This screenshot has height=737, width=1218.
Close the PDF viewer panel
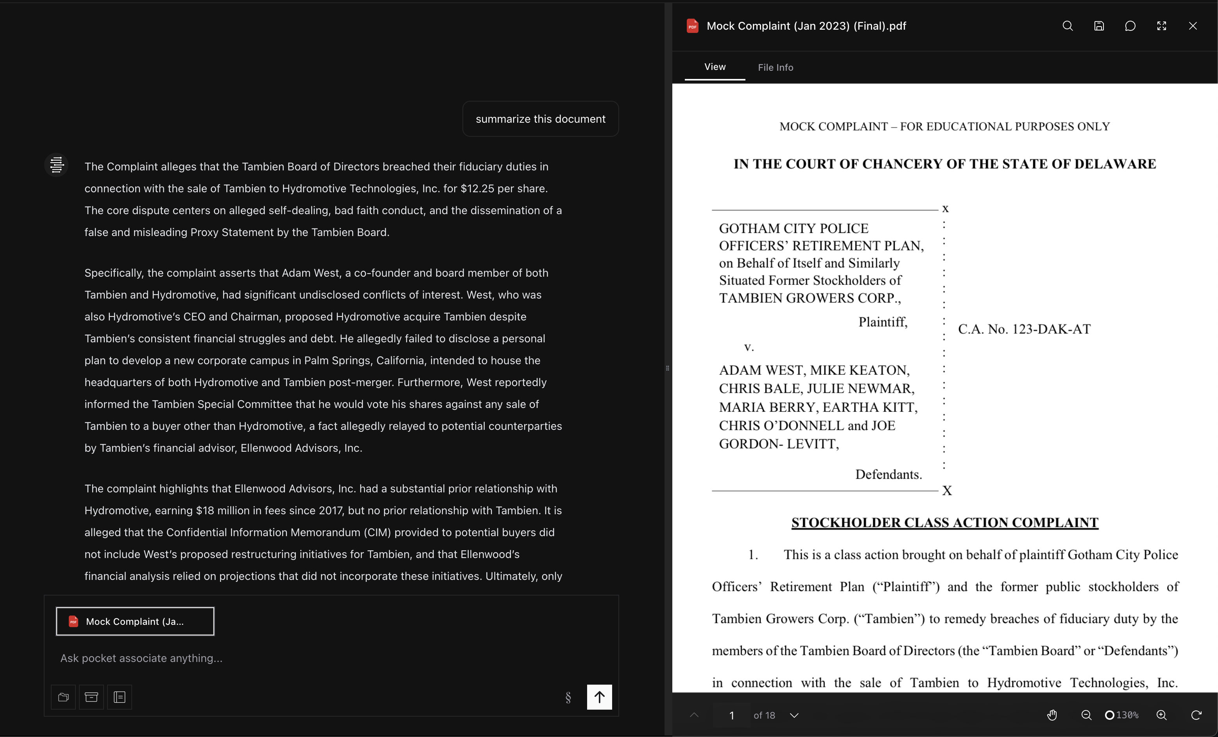pos(1193,26)
